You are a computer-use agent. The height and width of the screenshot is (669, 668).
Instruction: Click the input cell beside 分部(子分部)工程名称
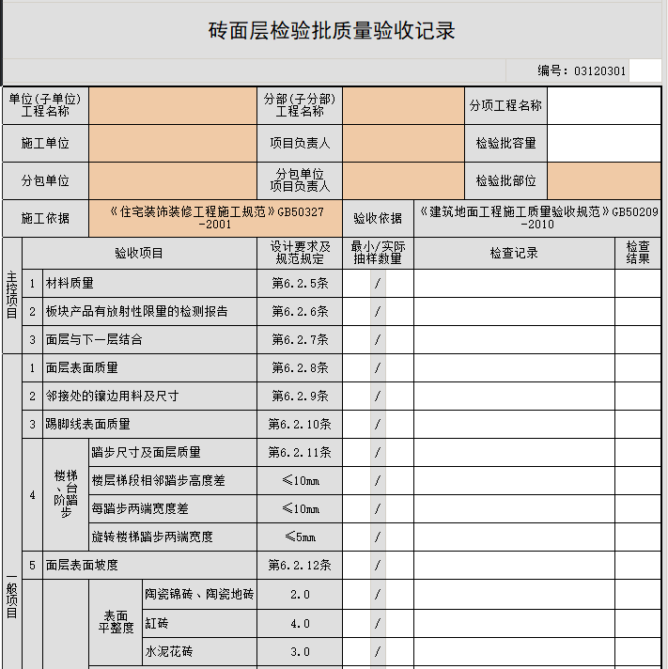[404, 106]
